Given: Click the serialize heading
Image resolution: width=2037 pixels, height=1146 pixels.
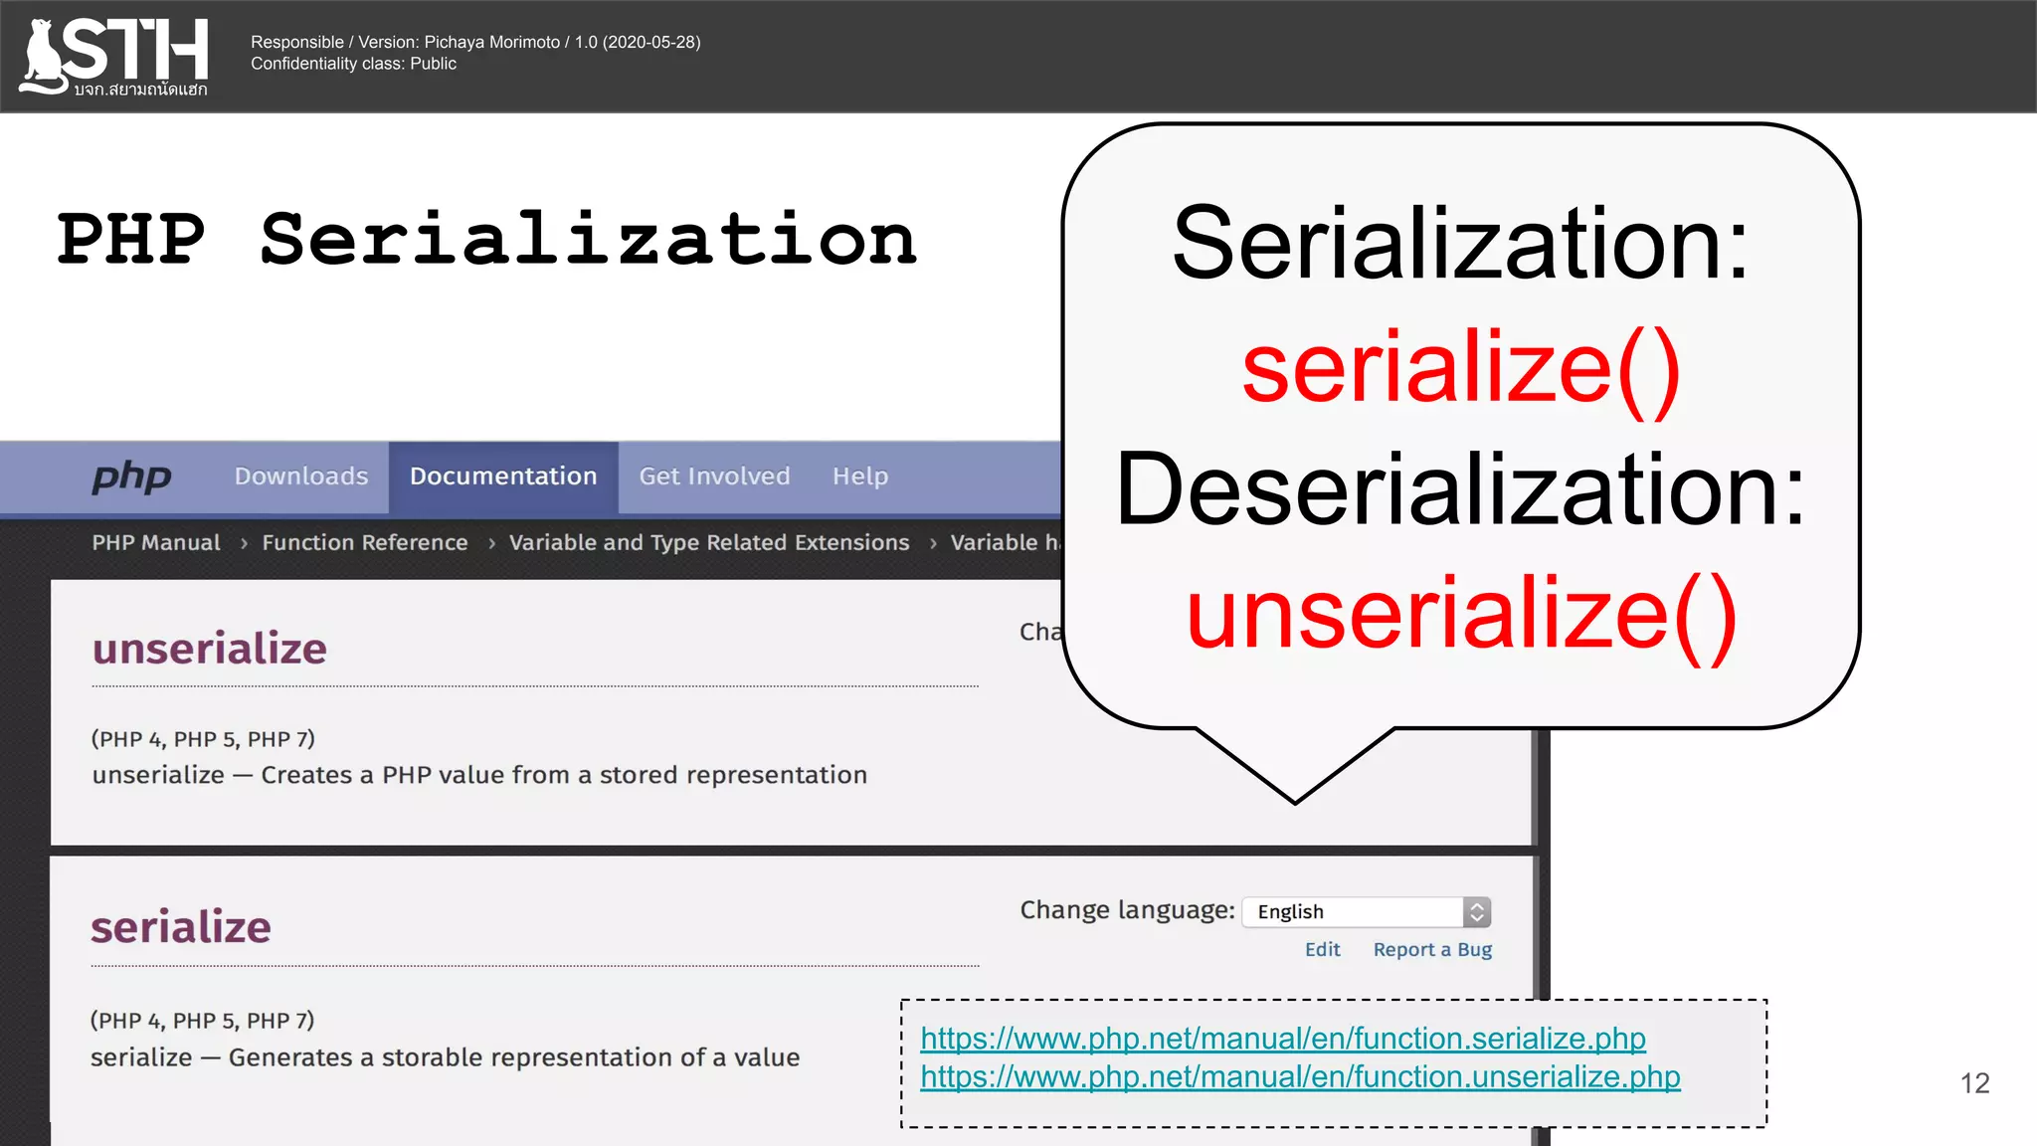Looking at the screenshot, I should 181,927.
